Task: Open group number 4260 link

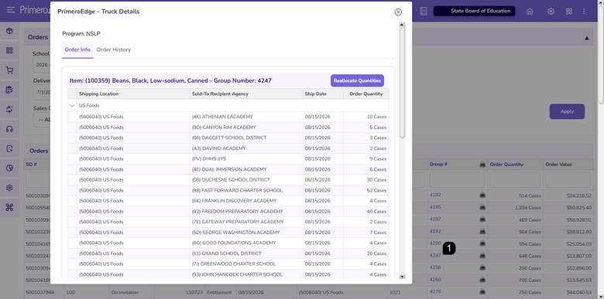Action: (x=435, y=280)
